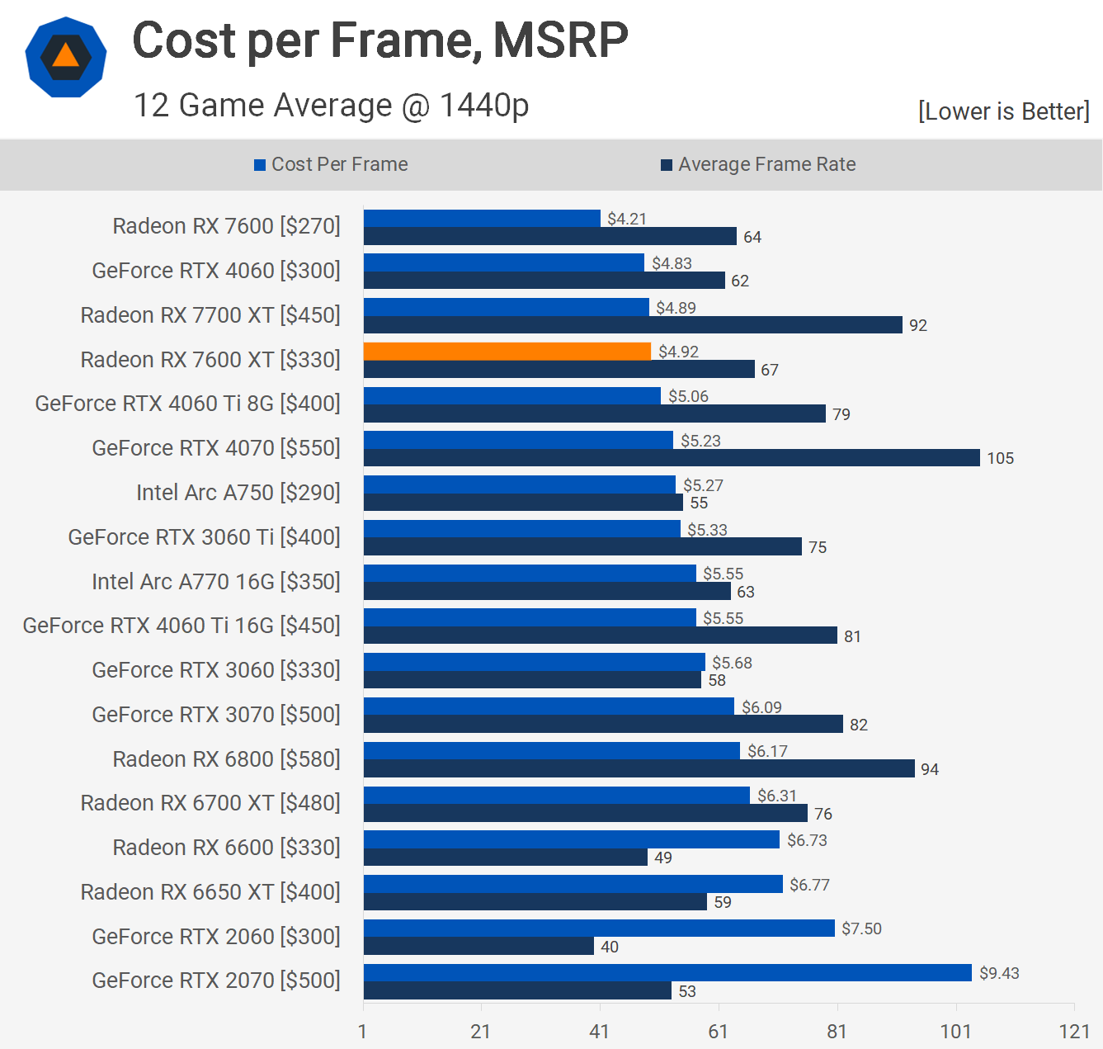Click the $5.68 cost value
The height and width of the screenshot is (1049, 1103).
tap(732, 663)
